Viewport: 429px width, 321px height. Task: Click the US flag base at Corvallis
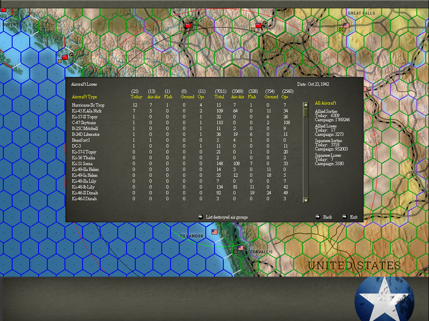click(241, 248)
